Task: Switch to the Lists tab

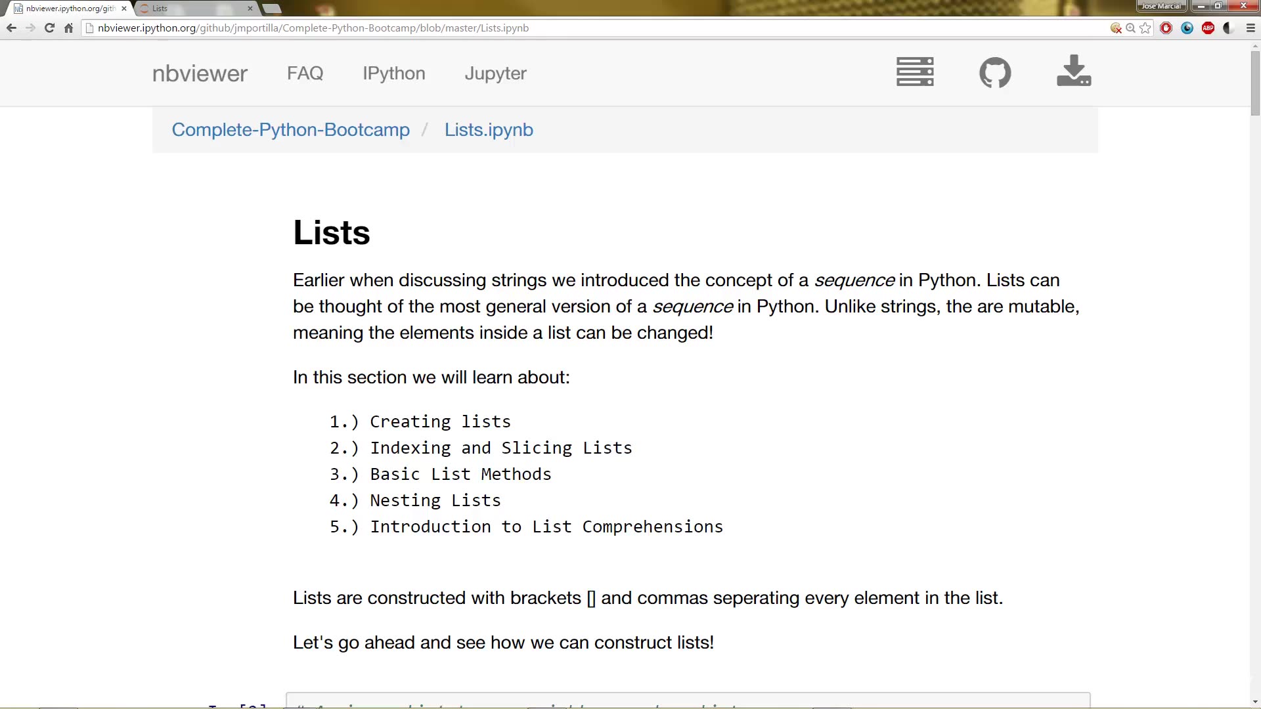Action: point(196,9)
